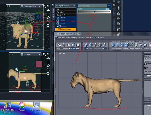This screenshot has width=151, height=115.
Task: Toggle CAMERA axis mode in Hexagon
Action: point(78,48)
